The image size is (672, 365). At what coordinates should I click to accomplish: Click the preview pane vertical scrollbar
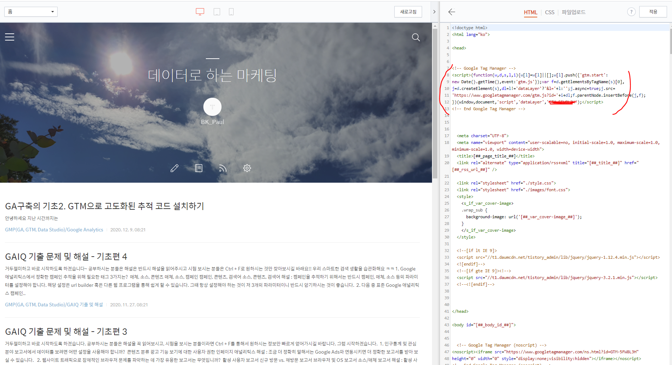click(435, 103)
